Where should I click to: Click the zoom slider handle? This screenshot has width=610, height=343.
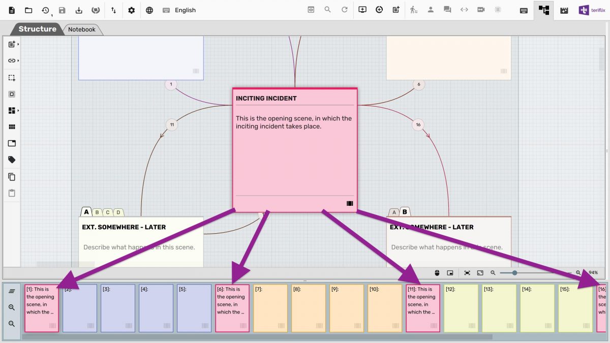coord(514,273)
